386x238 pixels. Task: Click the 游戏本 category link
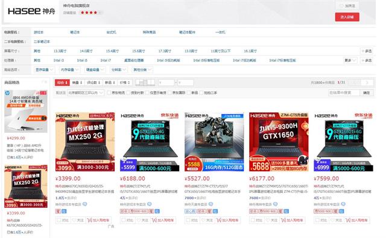[x=39, y=32]
